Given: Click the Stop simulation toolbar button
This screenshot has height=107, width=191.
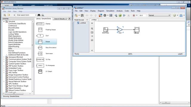Looking at the screenshot, I should 129,15.
